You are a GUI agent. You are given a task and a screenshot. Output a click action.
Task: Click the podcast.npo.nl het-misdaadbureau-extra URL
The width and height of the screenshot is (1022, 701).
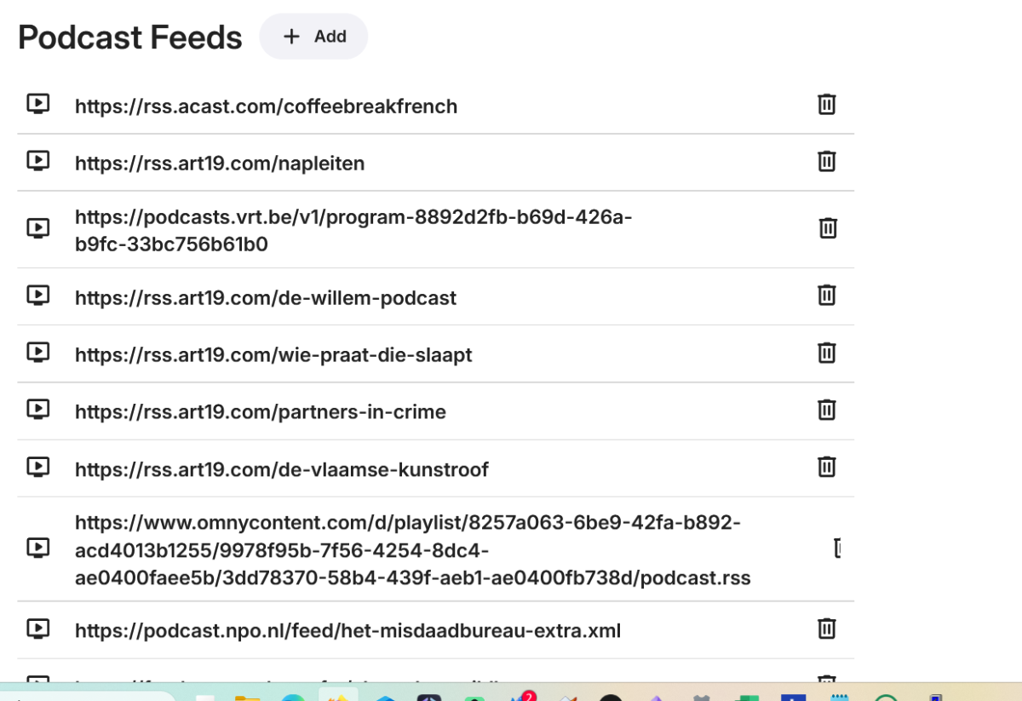click(x=347, y=631)
